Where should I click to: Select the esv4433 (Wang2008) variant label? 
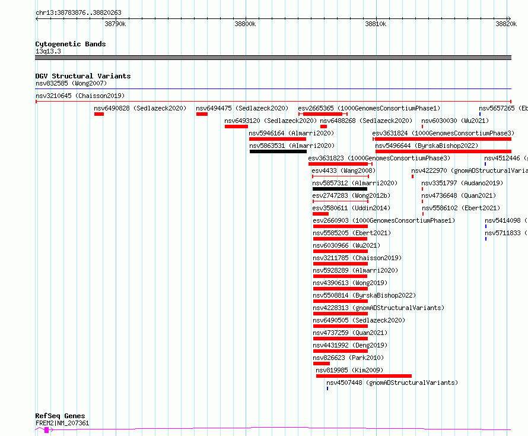click(343, 170)
